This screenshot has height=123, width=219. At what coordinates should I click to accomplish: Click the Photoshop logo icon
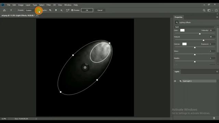3,5
